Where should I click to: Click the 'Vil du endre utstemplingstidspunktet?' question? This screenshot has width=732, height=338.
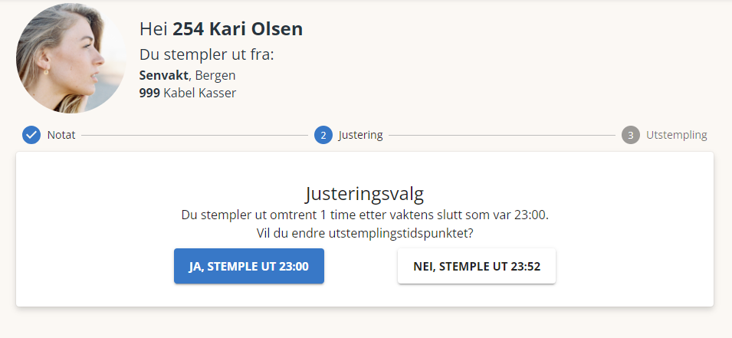(x=365, y=233)
